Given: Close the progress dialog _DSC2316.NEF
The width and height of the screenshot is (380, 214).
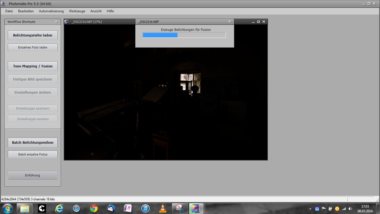Looking at the screenshot, I should pyautogui.click(x=230, y=22).
